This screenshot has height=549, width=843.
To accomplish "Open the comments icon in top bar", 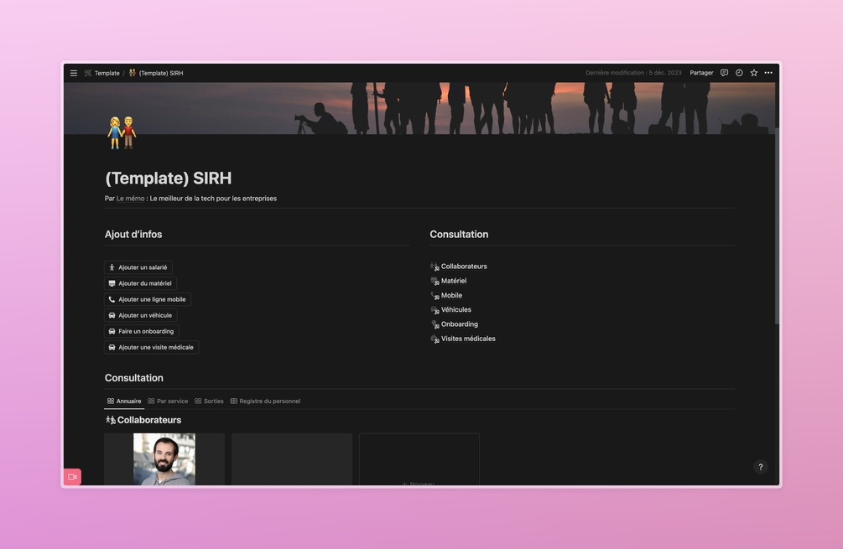I will pos(724,73).
